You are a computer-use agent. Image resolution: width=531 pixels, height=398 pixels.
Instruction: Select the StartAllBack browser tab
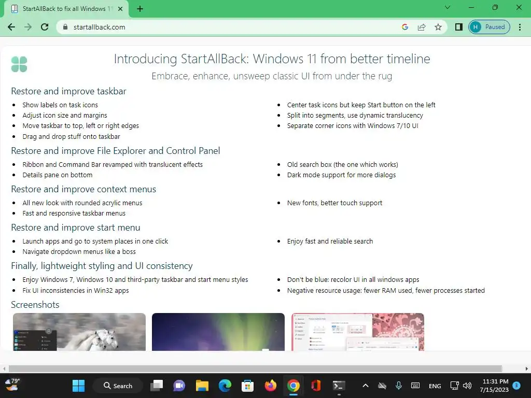[66, 9]
